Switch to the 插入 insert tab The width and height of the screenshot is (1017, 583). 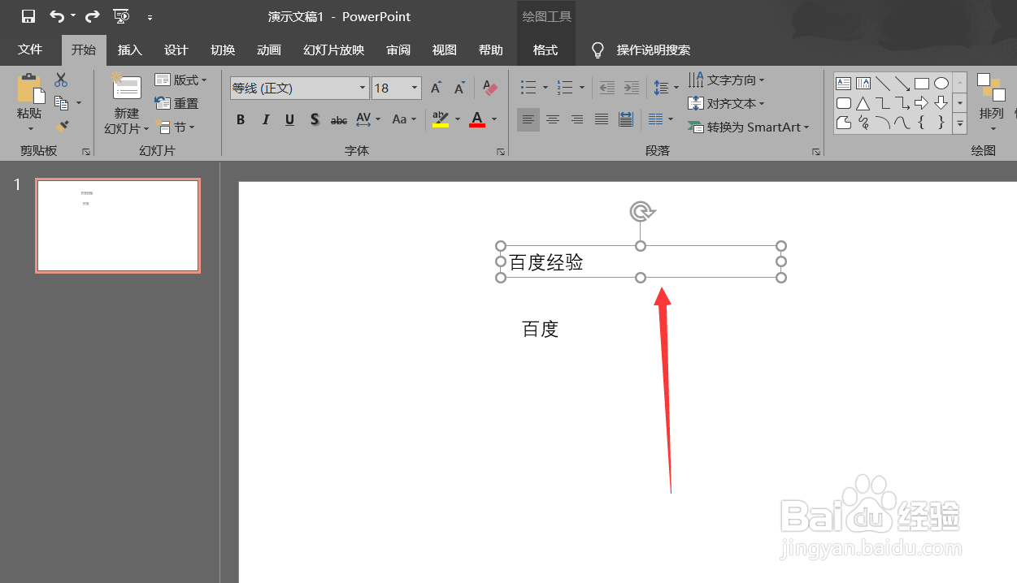point(130,50)
